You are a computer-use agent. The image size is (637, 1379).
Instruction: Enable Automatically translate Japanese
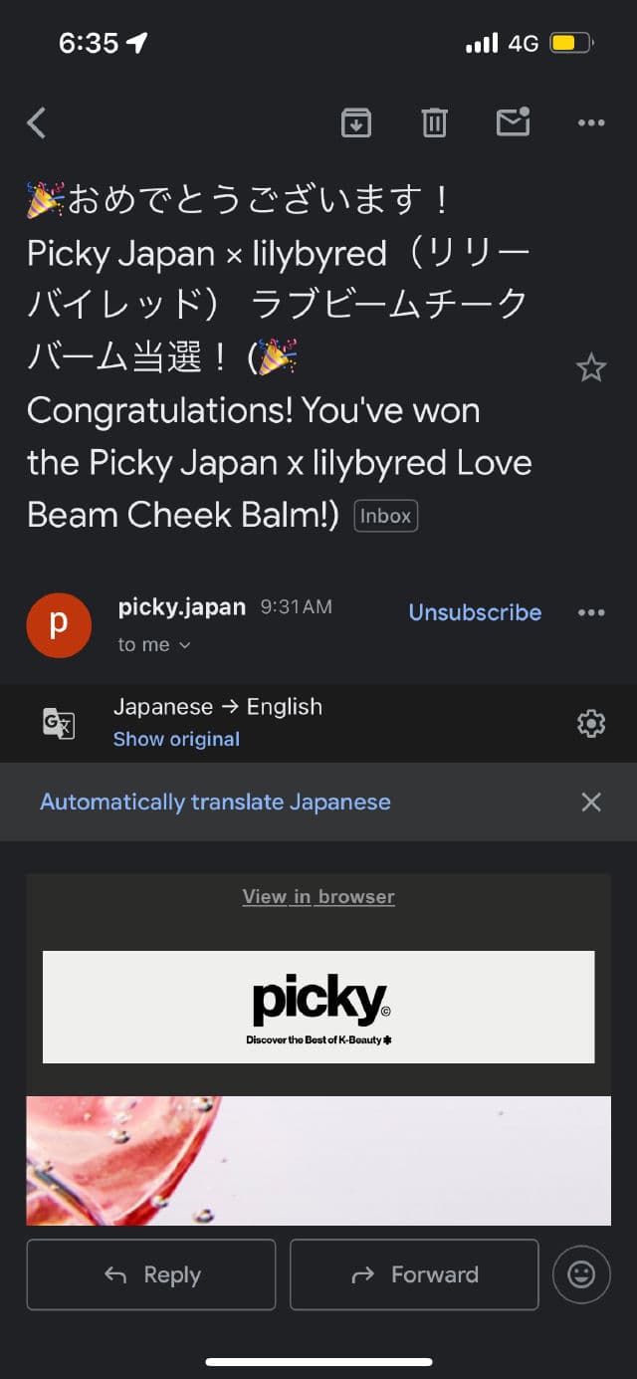[x=215, y=802]
